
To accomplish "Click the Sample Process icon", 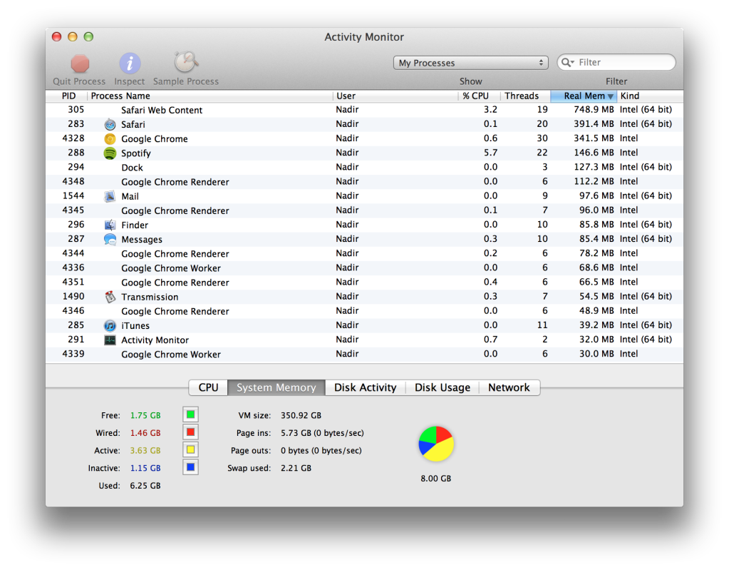I will tap(186, 62).
